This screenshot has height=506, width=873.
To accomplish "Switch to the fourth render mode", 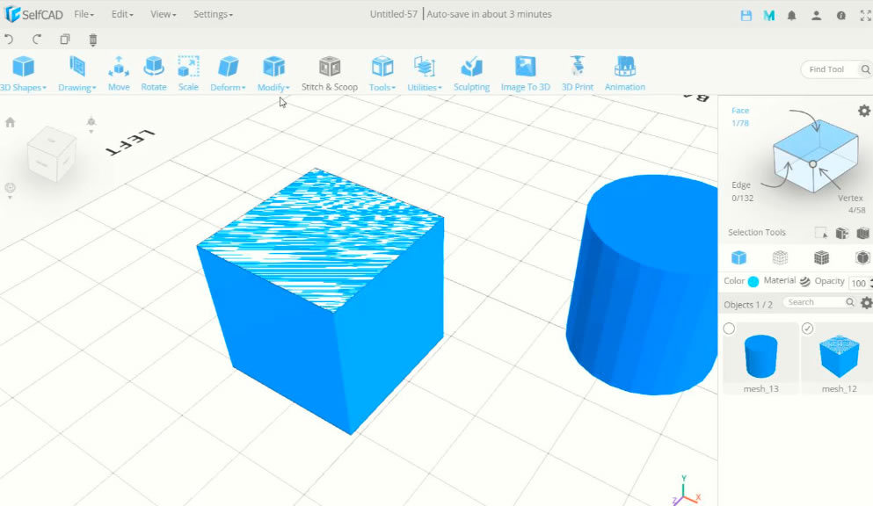I will (x=862, y=257).
